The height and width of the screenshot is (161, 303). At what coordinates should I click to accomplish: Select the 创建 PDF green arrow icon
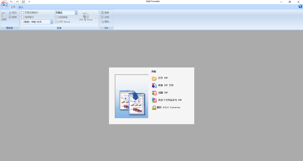pyautogui.click(x=154, y=93)
